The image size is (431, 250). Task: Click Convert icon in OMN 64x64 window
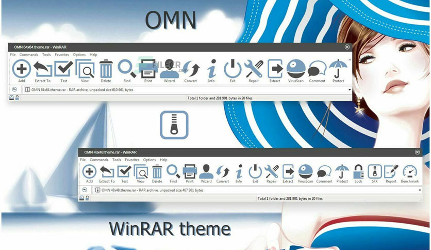click(x=190, y=69)
